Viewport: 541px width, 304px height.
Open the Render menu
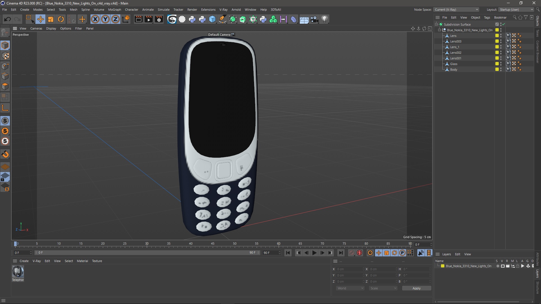click(192, 10)
